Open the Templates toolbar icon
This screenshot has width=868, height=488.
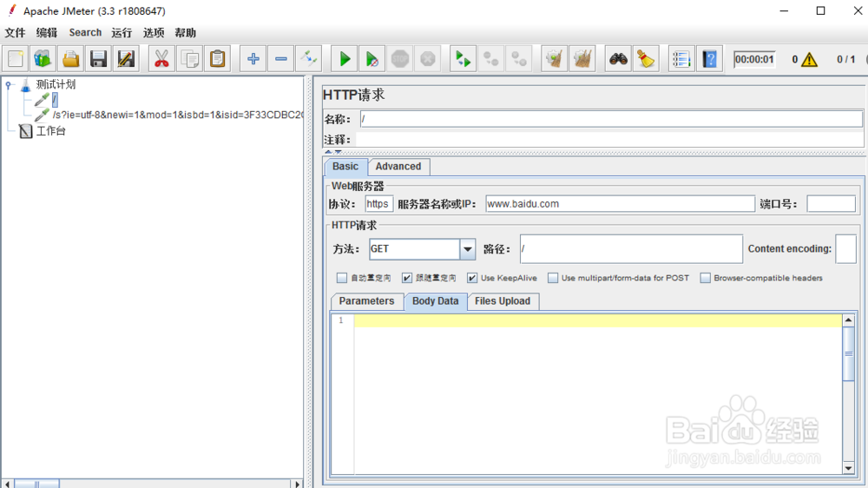43,59
